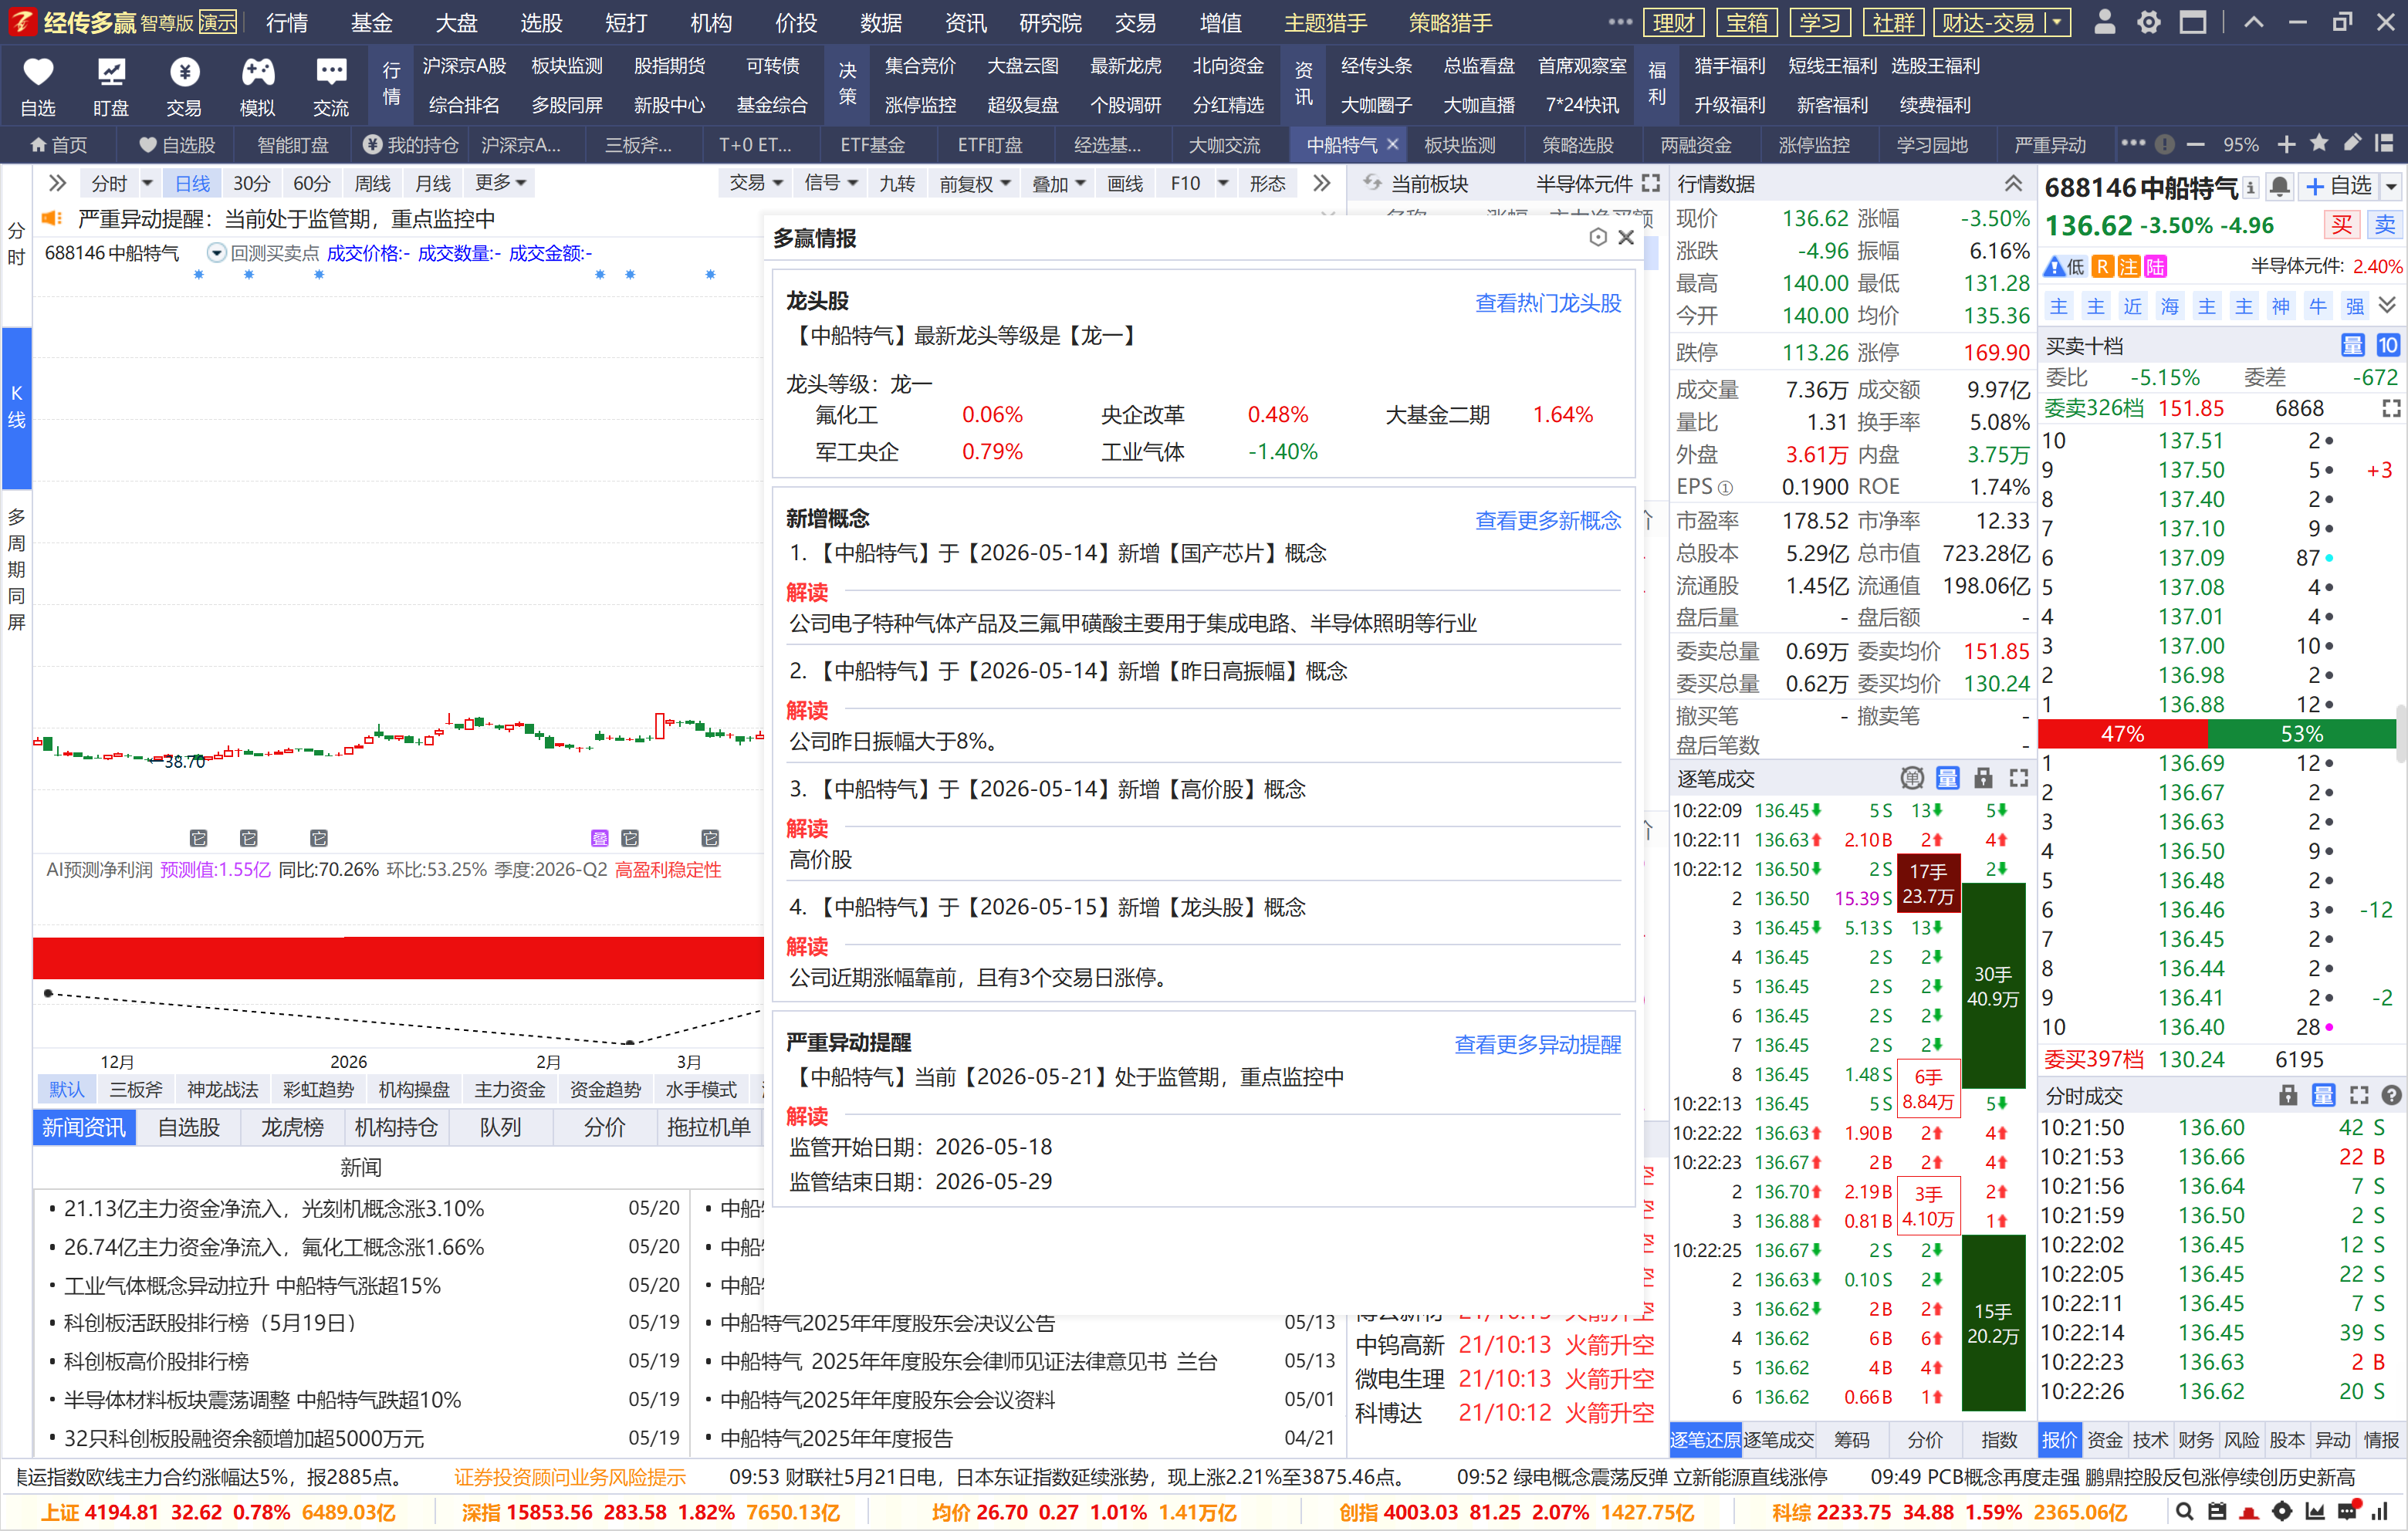Viewport: 2408px width, 1531px height.
Task: Open 自选 heart icon in toolbar
Action: (x=38, y=72)
